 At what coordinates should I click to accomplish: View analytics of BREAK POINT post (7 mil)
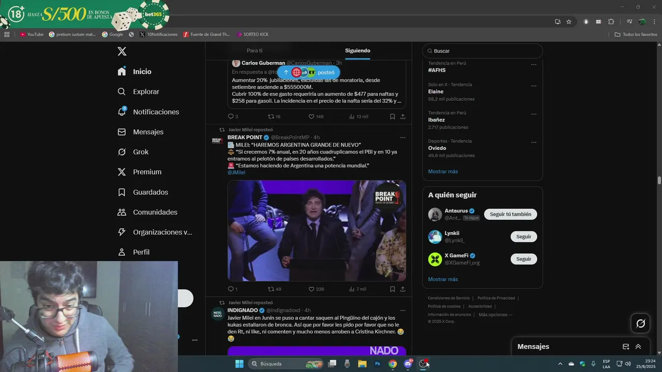(357, 289)
